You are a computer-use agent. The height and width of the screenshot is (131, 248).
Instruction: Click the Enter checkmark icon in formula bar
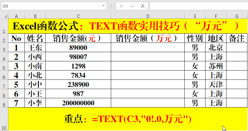click(132, 6)
